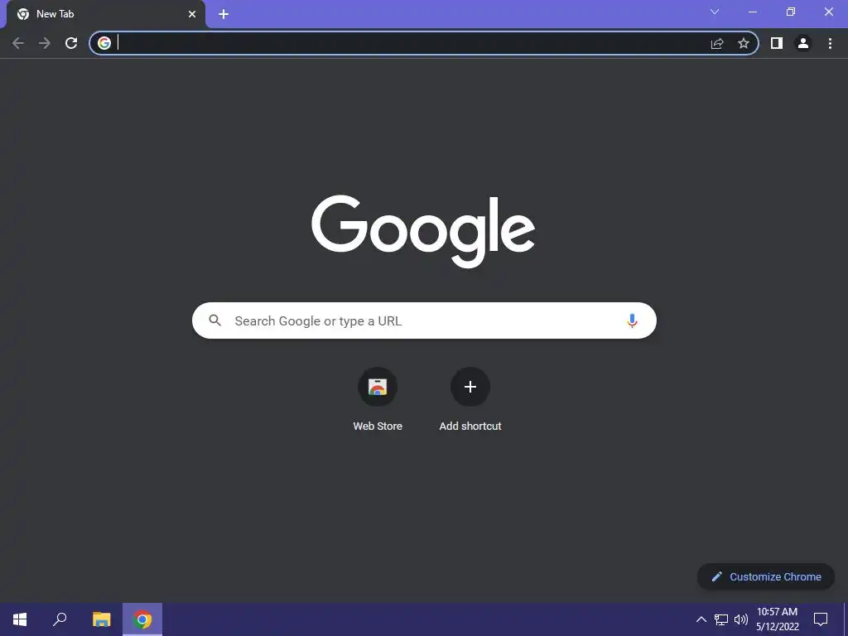Open the network status icon
The height and width of the screenshot is (636, 848).
(721, 619)
